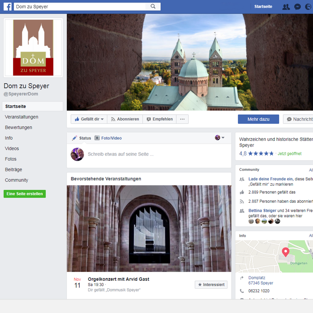Click the red map location pin
The height and width of the screenshot is (313, 313).
(x=285, y=252)
